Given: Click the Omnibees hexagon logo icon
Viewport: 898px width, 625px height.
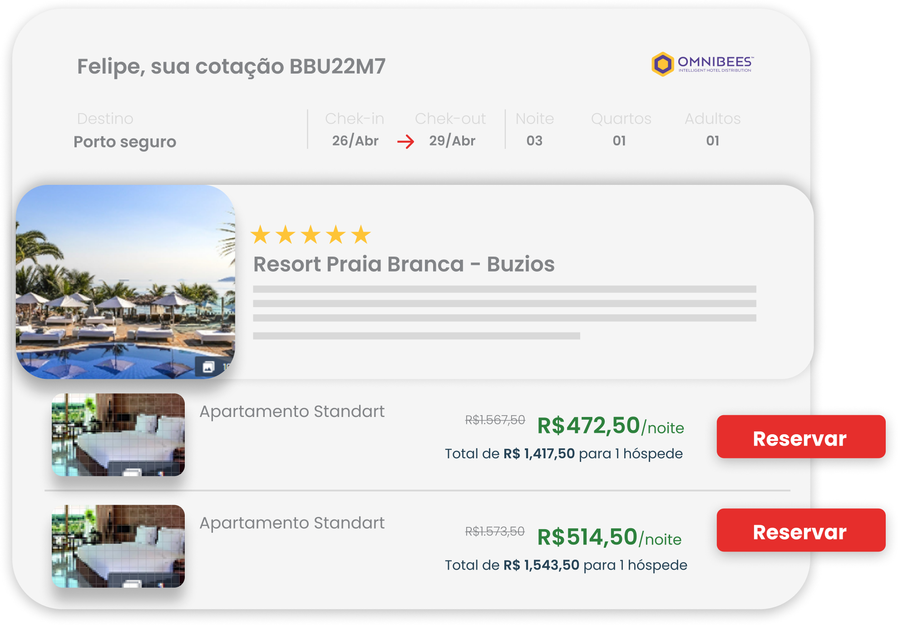Looking at the screenshot, I should click(x=662, y=64).
